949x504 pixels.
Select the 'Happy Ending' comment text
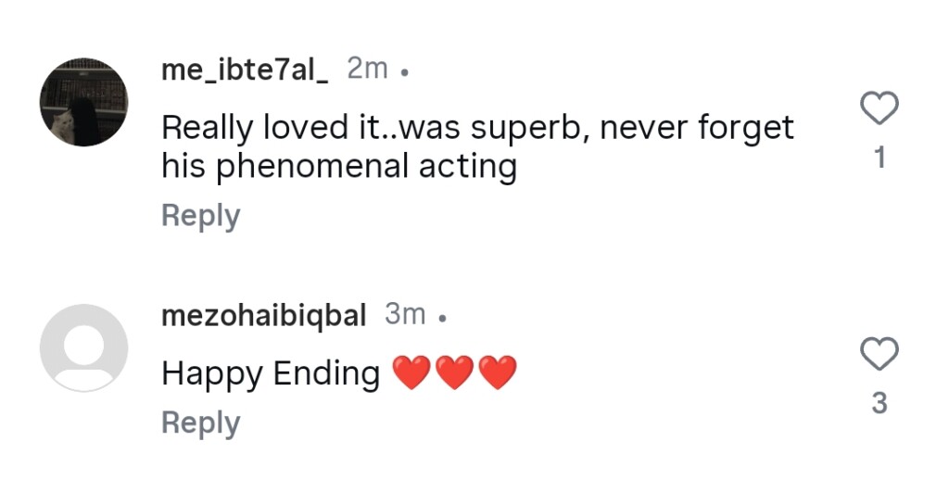pos(271,373)
